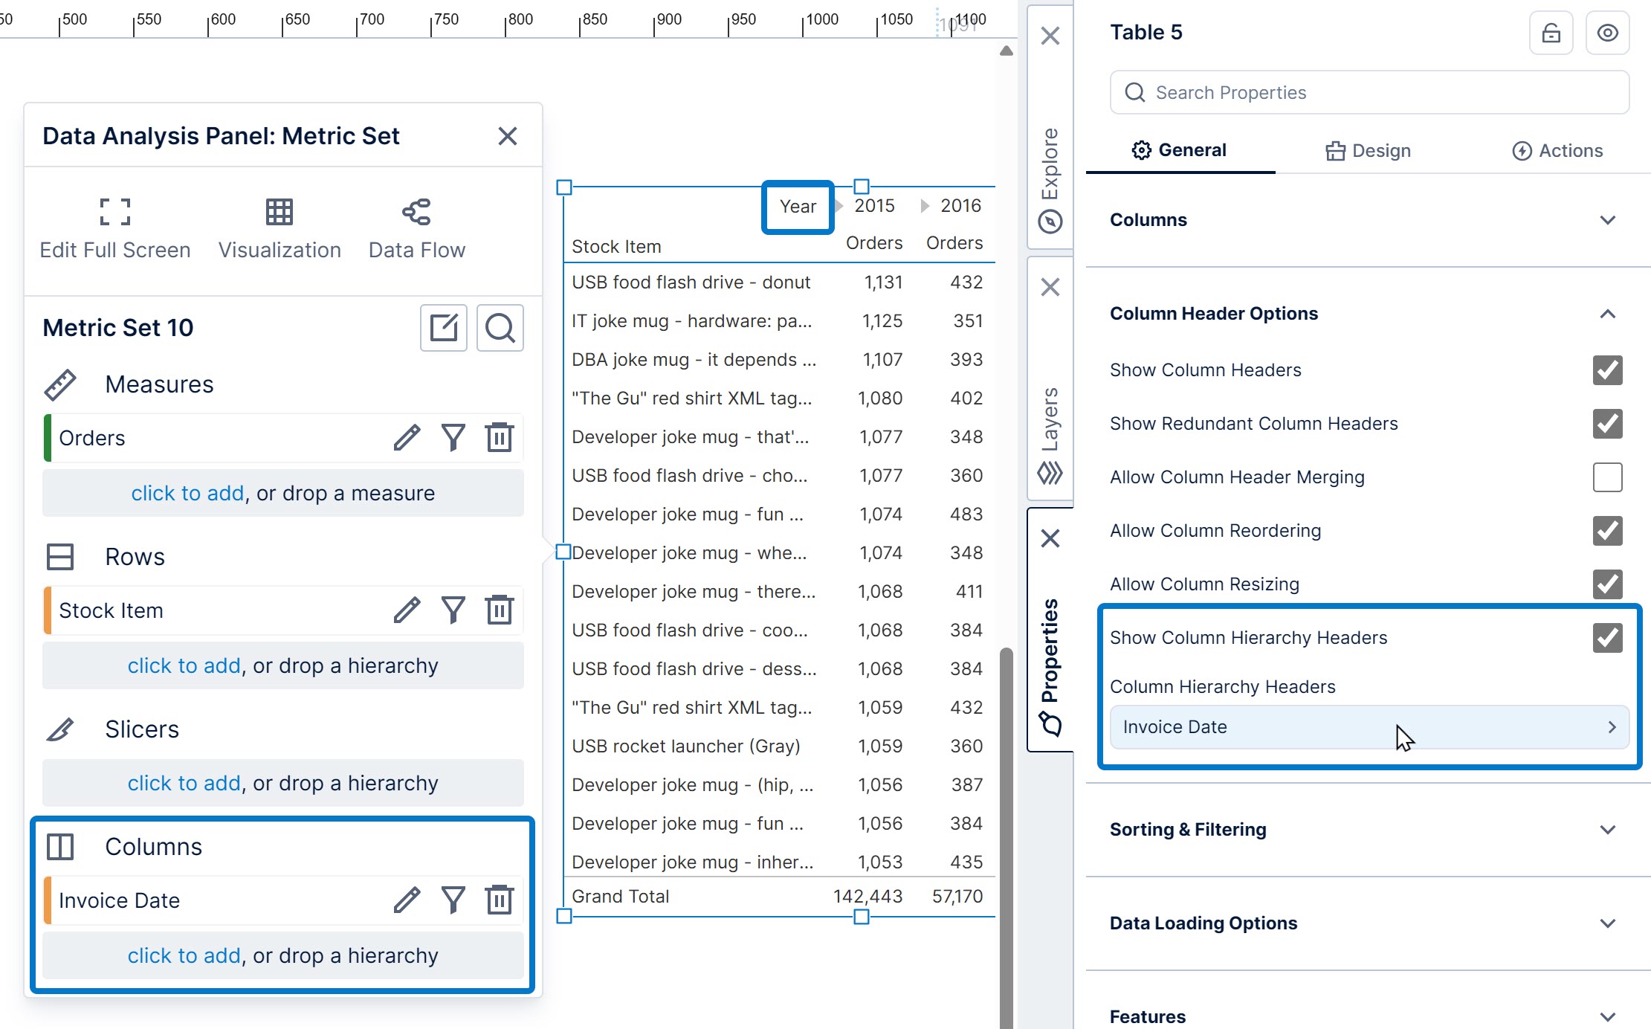Switch to the Design tab
Viewport: 1651px width, 1029px height.
coord(1368,150)
